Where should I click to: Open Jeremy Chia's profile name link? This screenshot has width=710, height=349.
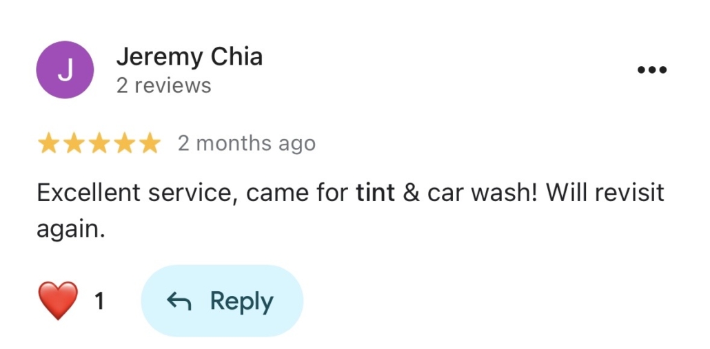tap(190, 57)
